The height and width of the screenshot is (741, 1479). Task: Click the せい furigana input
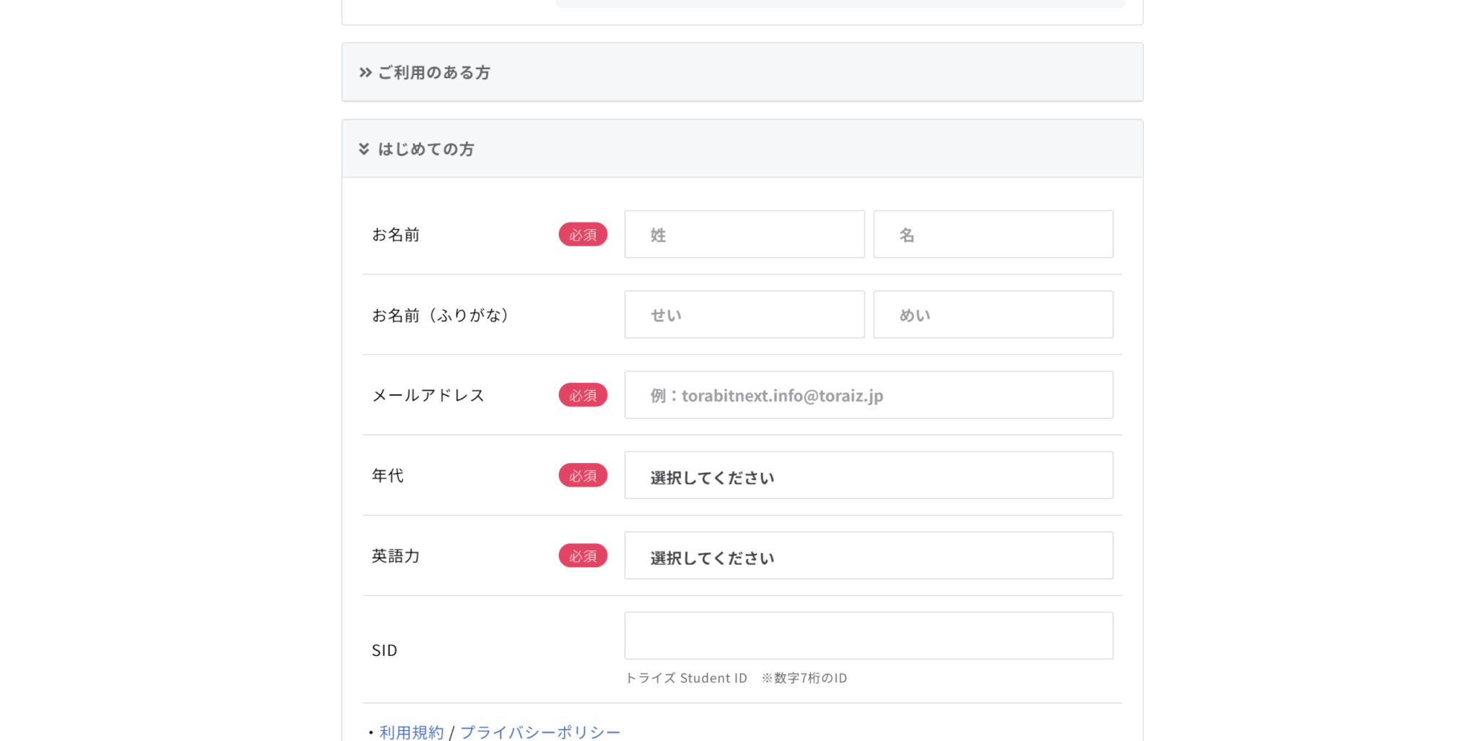click(x=744, y=315)
